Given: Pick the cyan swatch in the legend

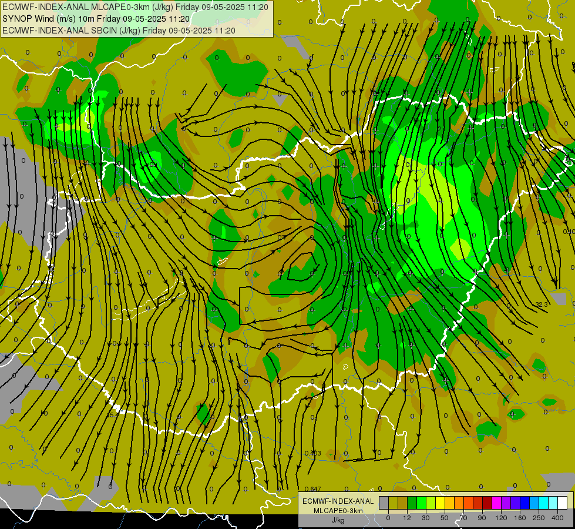Looking at the screenshot, I should pos(544,503).
